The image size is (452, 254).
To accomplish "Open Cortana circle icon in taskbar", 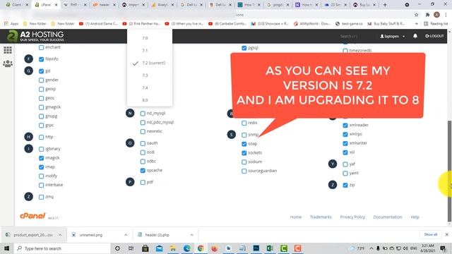I will pyautogui.click(x=117, y=248).
